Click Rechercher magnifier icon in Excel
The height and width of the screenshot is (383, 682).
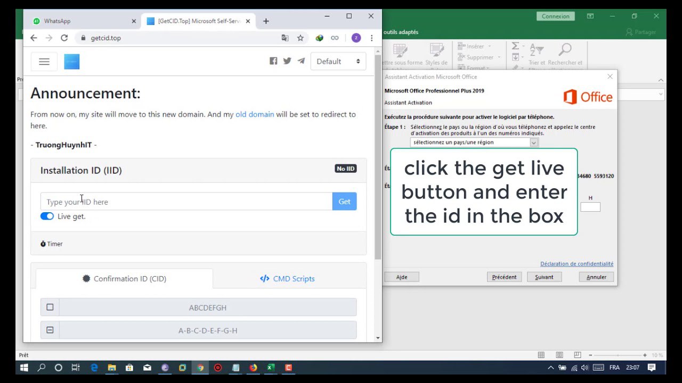(565, 49)
